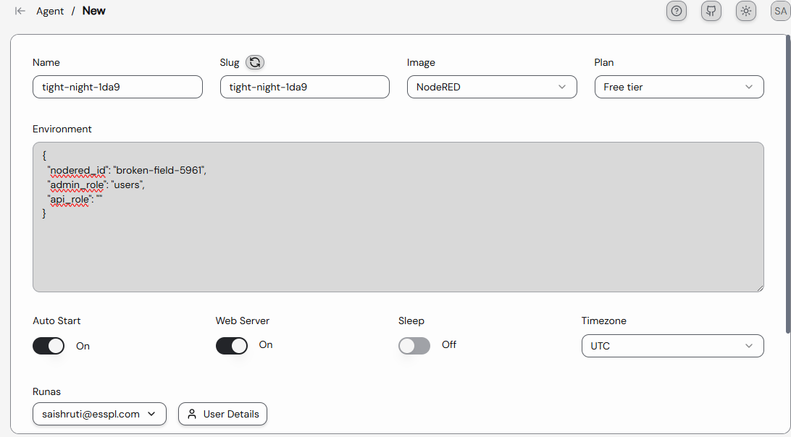Grab the Environment textarea corner handle
Image resolution: width=791 pixels, height=437 pixels.
[x=760, y=288]
